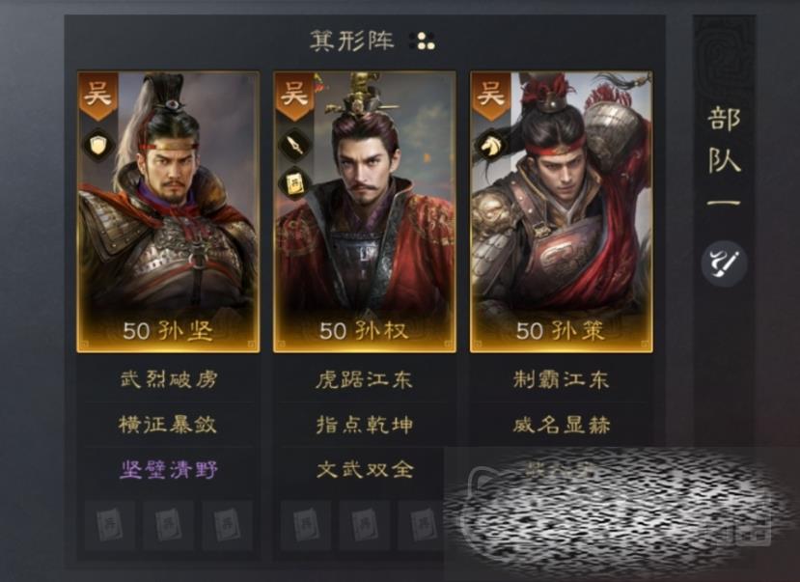Select the 横征暴敛 skill
The height and width of the screenshot is (582, 800).
tap(168, 425)
